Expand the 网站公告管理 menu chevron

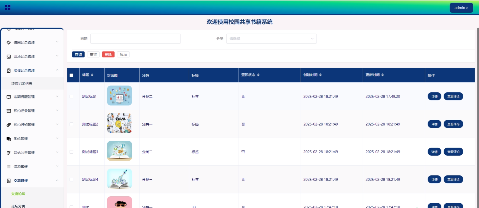pyautogui.click(x=57, y=153)
